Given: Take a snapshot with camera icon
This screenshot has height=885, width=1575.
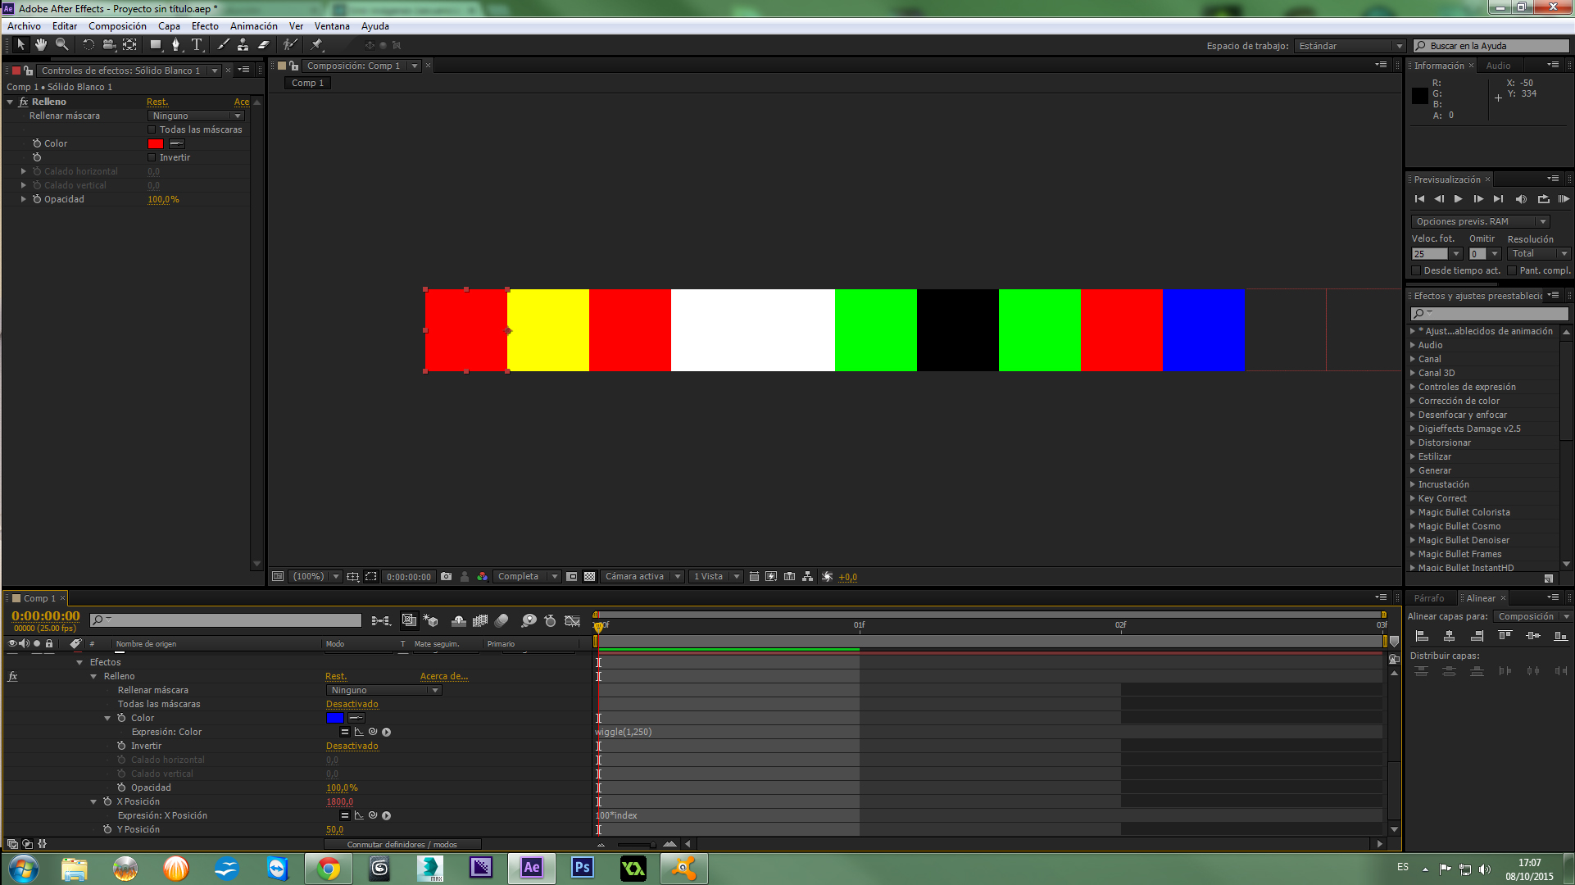Looking at the screenshot, I should point(446,576).
